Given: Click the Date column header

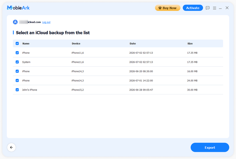Looking at the screenshot, I should (133, 44).
